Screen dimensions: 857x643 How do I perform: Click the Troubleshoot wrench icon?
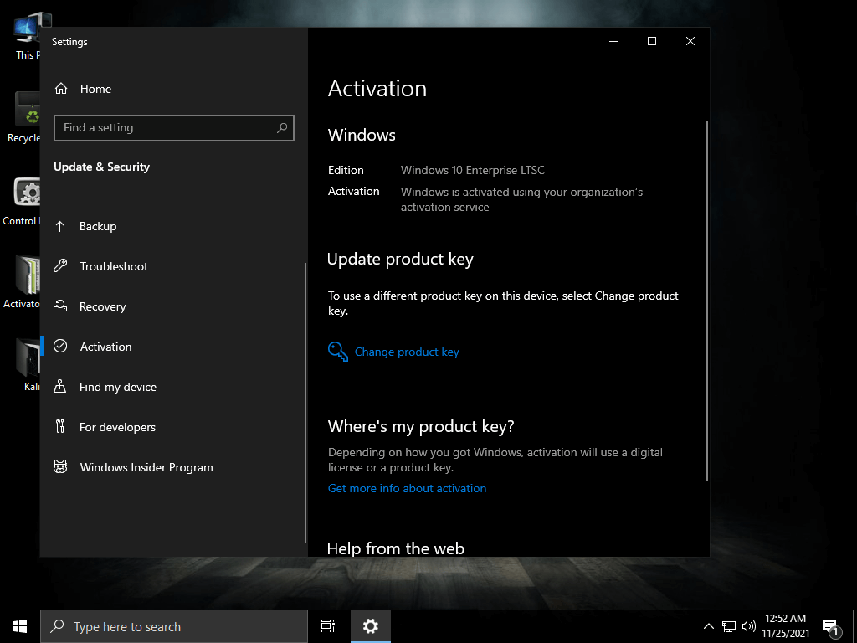click(60, 265)
